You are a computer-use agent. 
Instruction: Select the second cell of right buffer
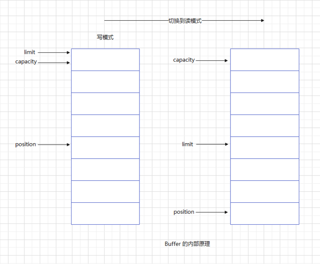pyautogui.click(x=264, y=82)
